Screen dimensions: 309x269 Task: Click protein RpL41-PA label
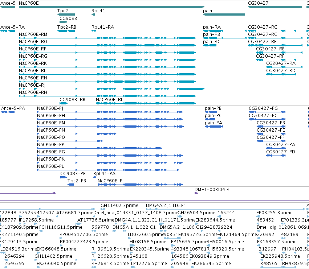pyautogui.click(x=105, y=174)
